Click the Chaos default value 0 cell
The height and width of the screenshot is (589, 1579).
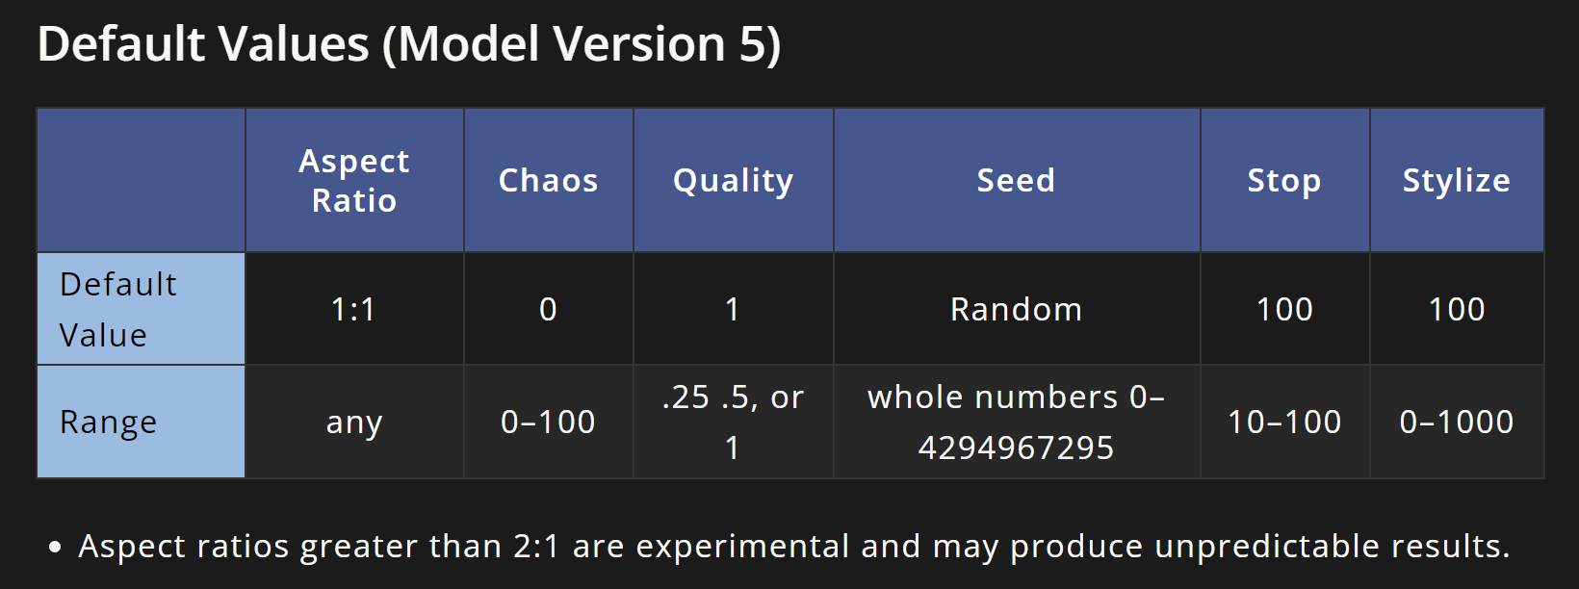(548, 309)
